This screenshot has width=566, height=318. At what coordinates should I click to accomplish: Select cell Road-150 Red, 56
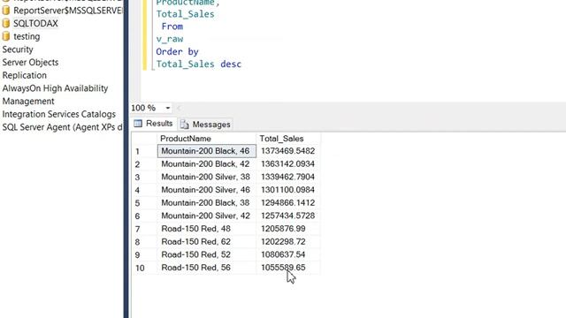(x=206, y=268)
